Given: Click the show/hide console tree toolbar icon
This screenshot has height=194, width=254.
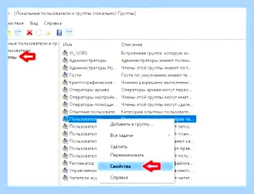Looking at the screenshot, I should (x=18, y=33).
